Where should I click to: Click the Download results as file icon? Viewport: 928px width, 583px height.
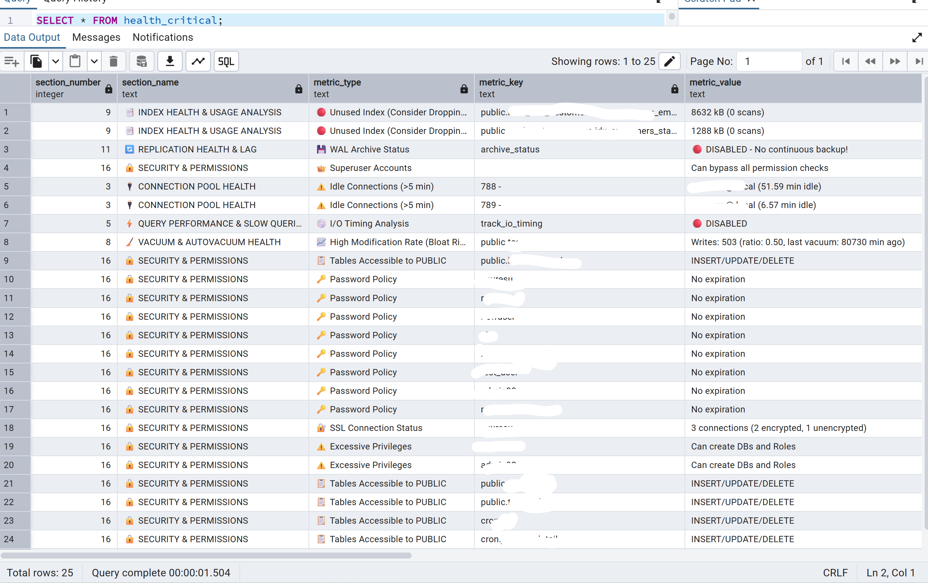(x=170, y=61)
